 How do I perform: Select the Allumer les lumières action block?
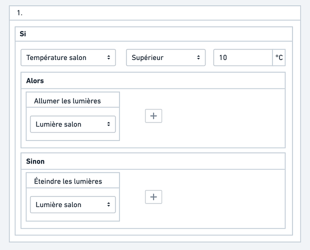tap(72, 136)
